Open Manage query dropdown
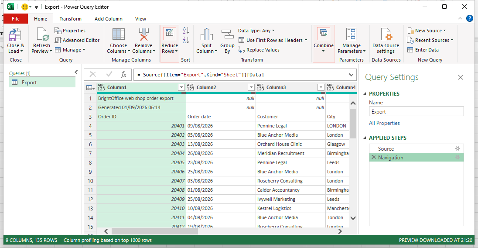This screenshot has height=248, width=478. click(70, 50)
